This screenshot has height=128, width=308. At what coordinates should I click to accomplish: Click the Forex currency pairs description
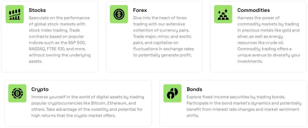click(163, 36)
